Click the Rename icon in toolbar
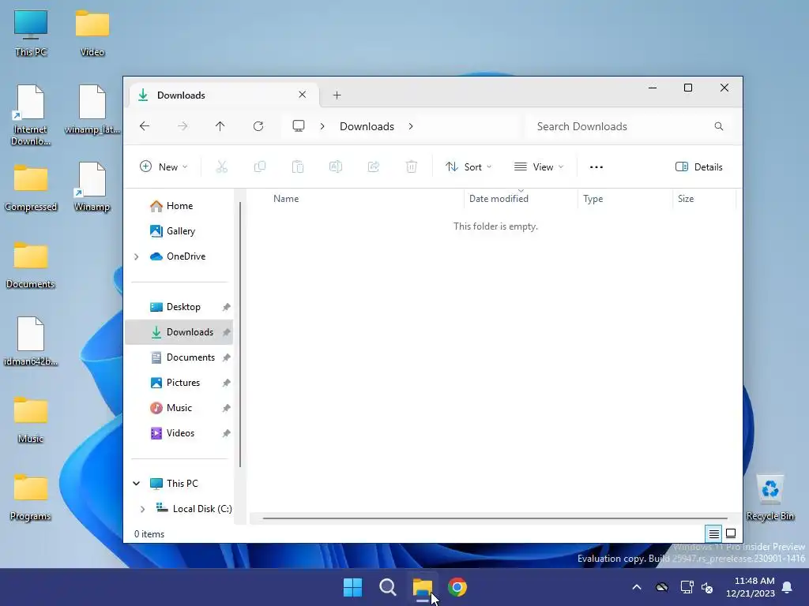Viewport: 809px width, 606px height. 335,167
